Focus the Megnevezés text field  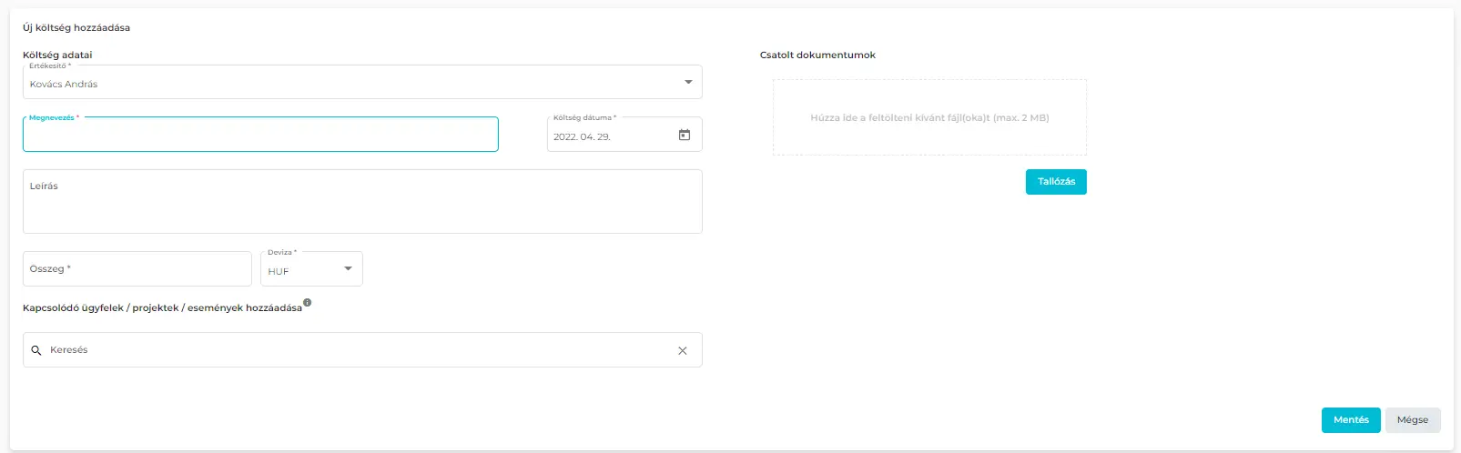point(260,136)
